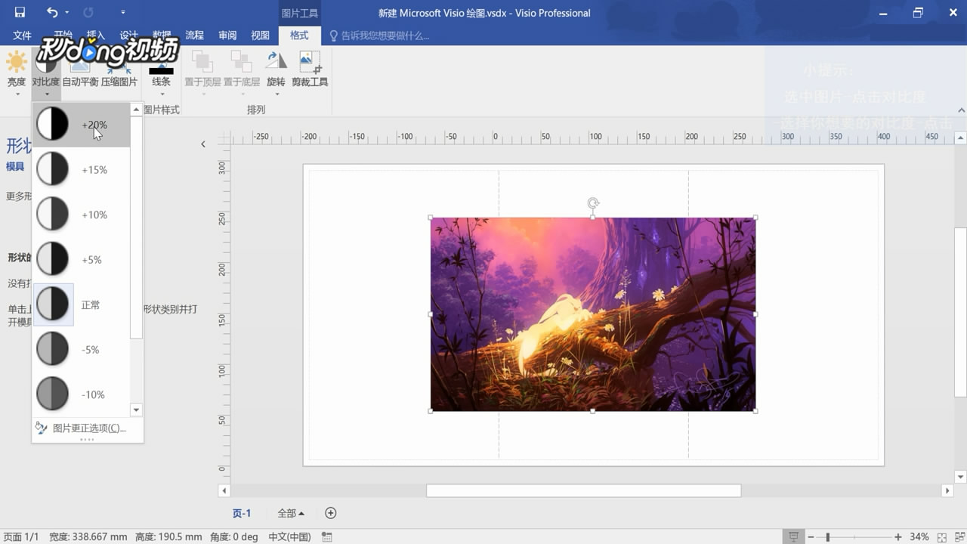Click the picture rotation handle
This screenshot has width=967, height=544.
pyautogui.click(x=593, y=203)
